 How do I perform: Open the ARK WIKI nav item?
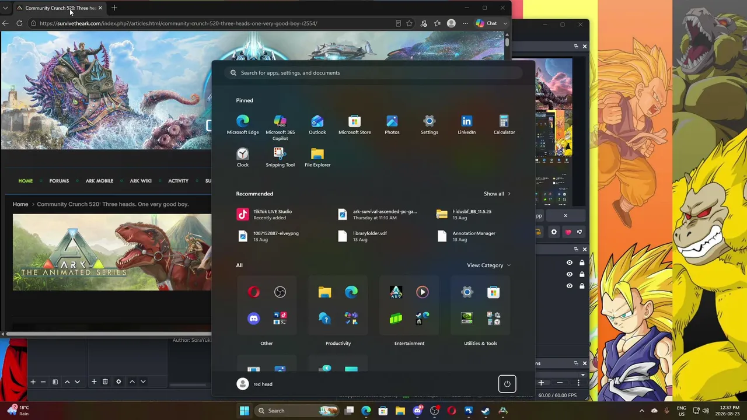[x=141, y=181]
